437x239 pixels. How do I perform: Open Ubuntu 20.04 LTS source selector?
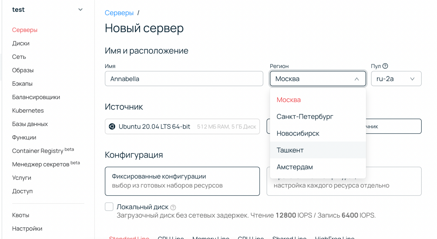182,126
